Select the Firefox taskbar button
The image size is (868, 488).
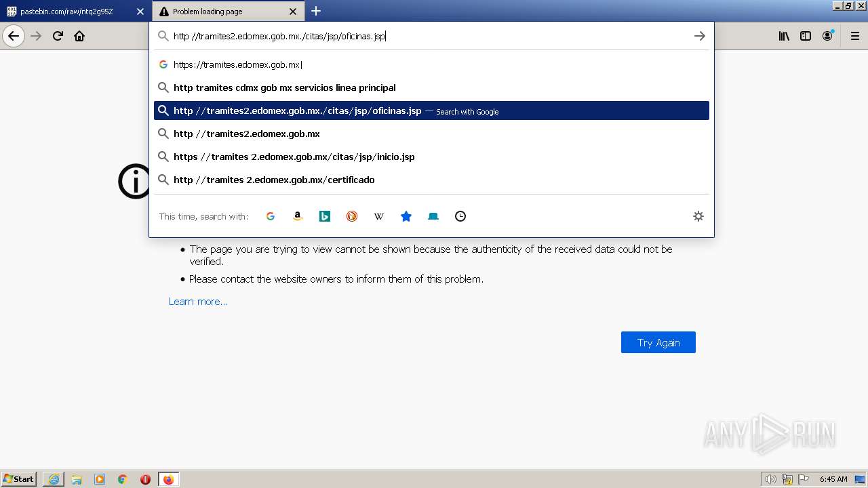tap(168, 479)
